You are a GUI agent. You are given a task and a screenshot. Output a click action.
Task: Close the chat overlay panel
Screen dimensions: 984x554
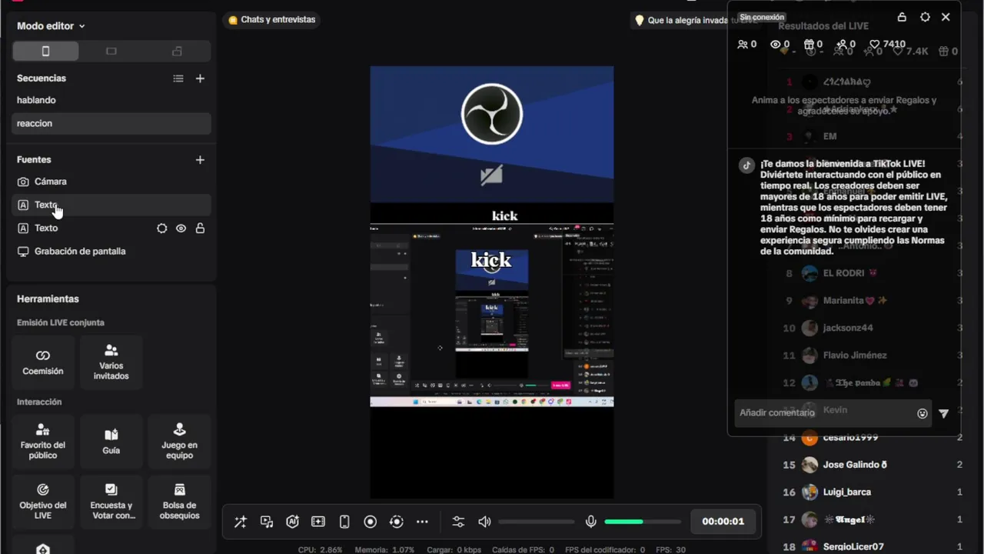pos(946,17)
